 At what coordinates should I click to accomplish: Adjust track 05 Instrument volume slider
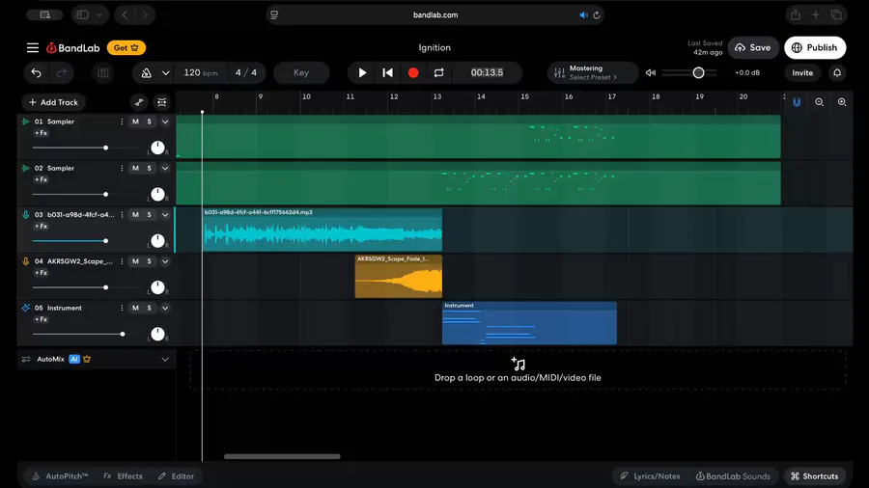pyautogui.click(x=84, y=335)
